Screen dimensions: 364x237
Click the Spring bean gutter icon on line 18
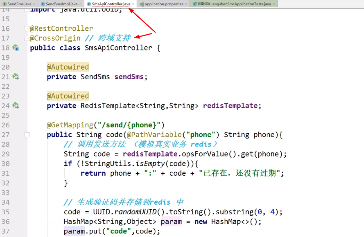(16, 48)
